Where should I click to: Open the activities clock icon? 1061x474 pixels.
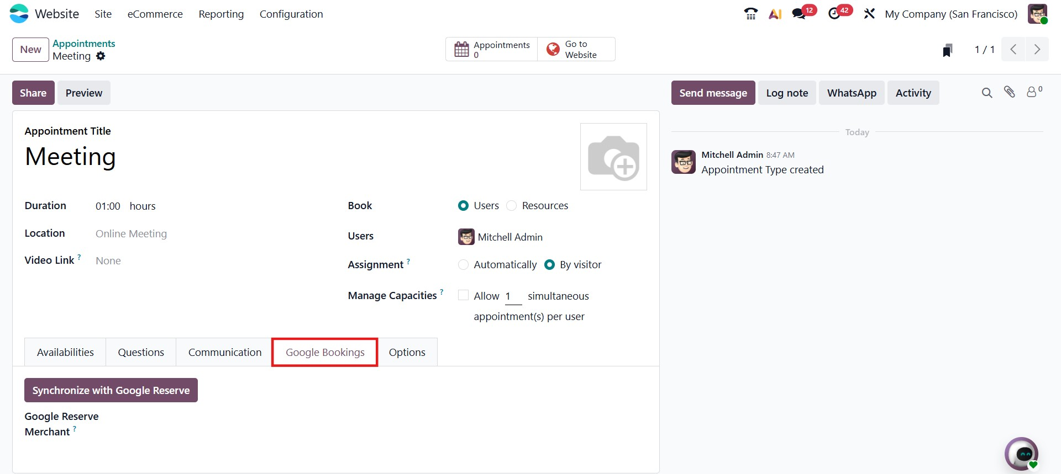click(834, 14)
